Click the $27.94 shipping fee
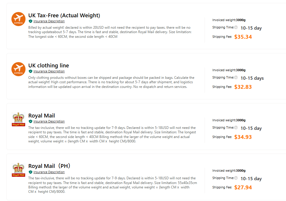 tap(243, 187)
